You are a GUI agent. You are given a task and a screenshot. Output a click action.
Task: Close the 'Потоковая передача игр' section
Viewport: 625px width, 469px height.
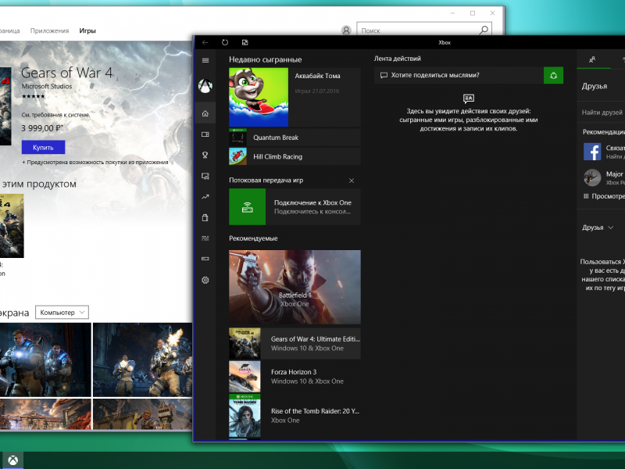point(351,181)
